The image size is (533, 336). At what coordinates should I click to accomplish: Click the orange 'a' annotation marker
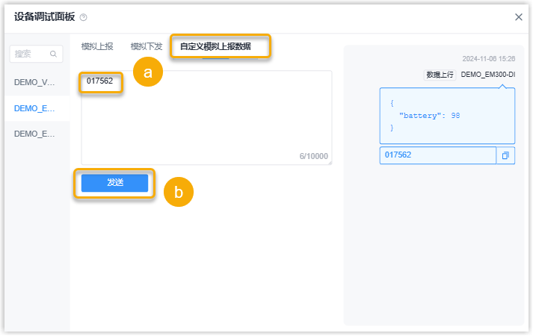[x=148, y=72]
